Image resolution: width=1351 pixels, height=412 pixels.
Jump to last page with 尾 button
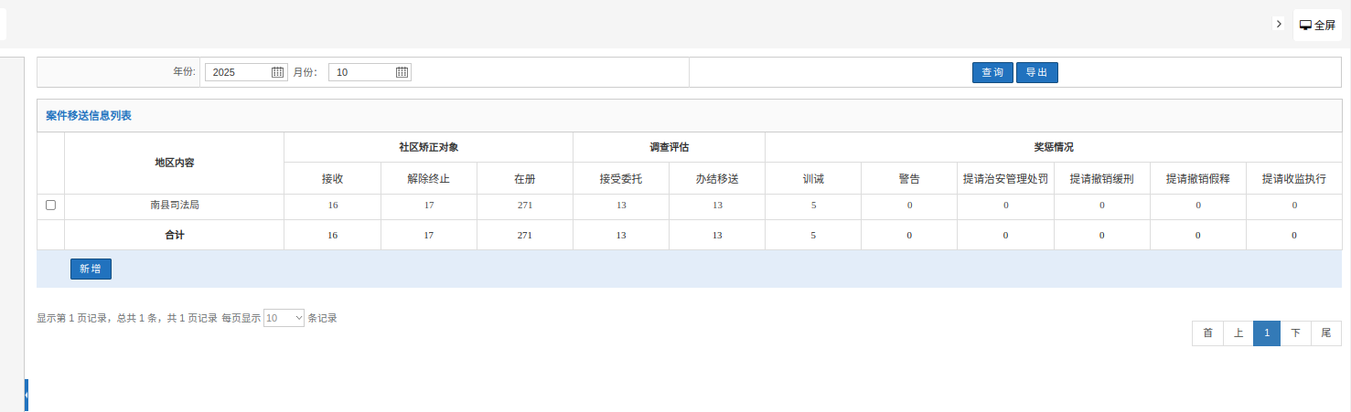coord(1325,333)
